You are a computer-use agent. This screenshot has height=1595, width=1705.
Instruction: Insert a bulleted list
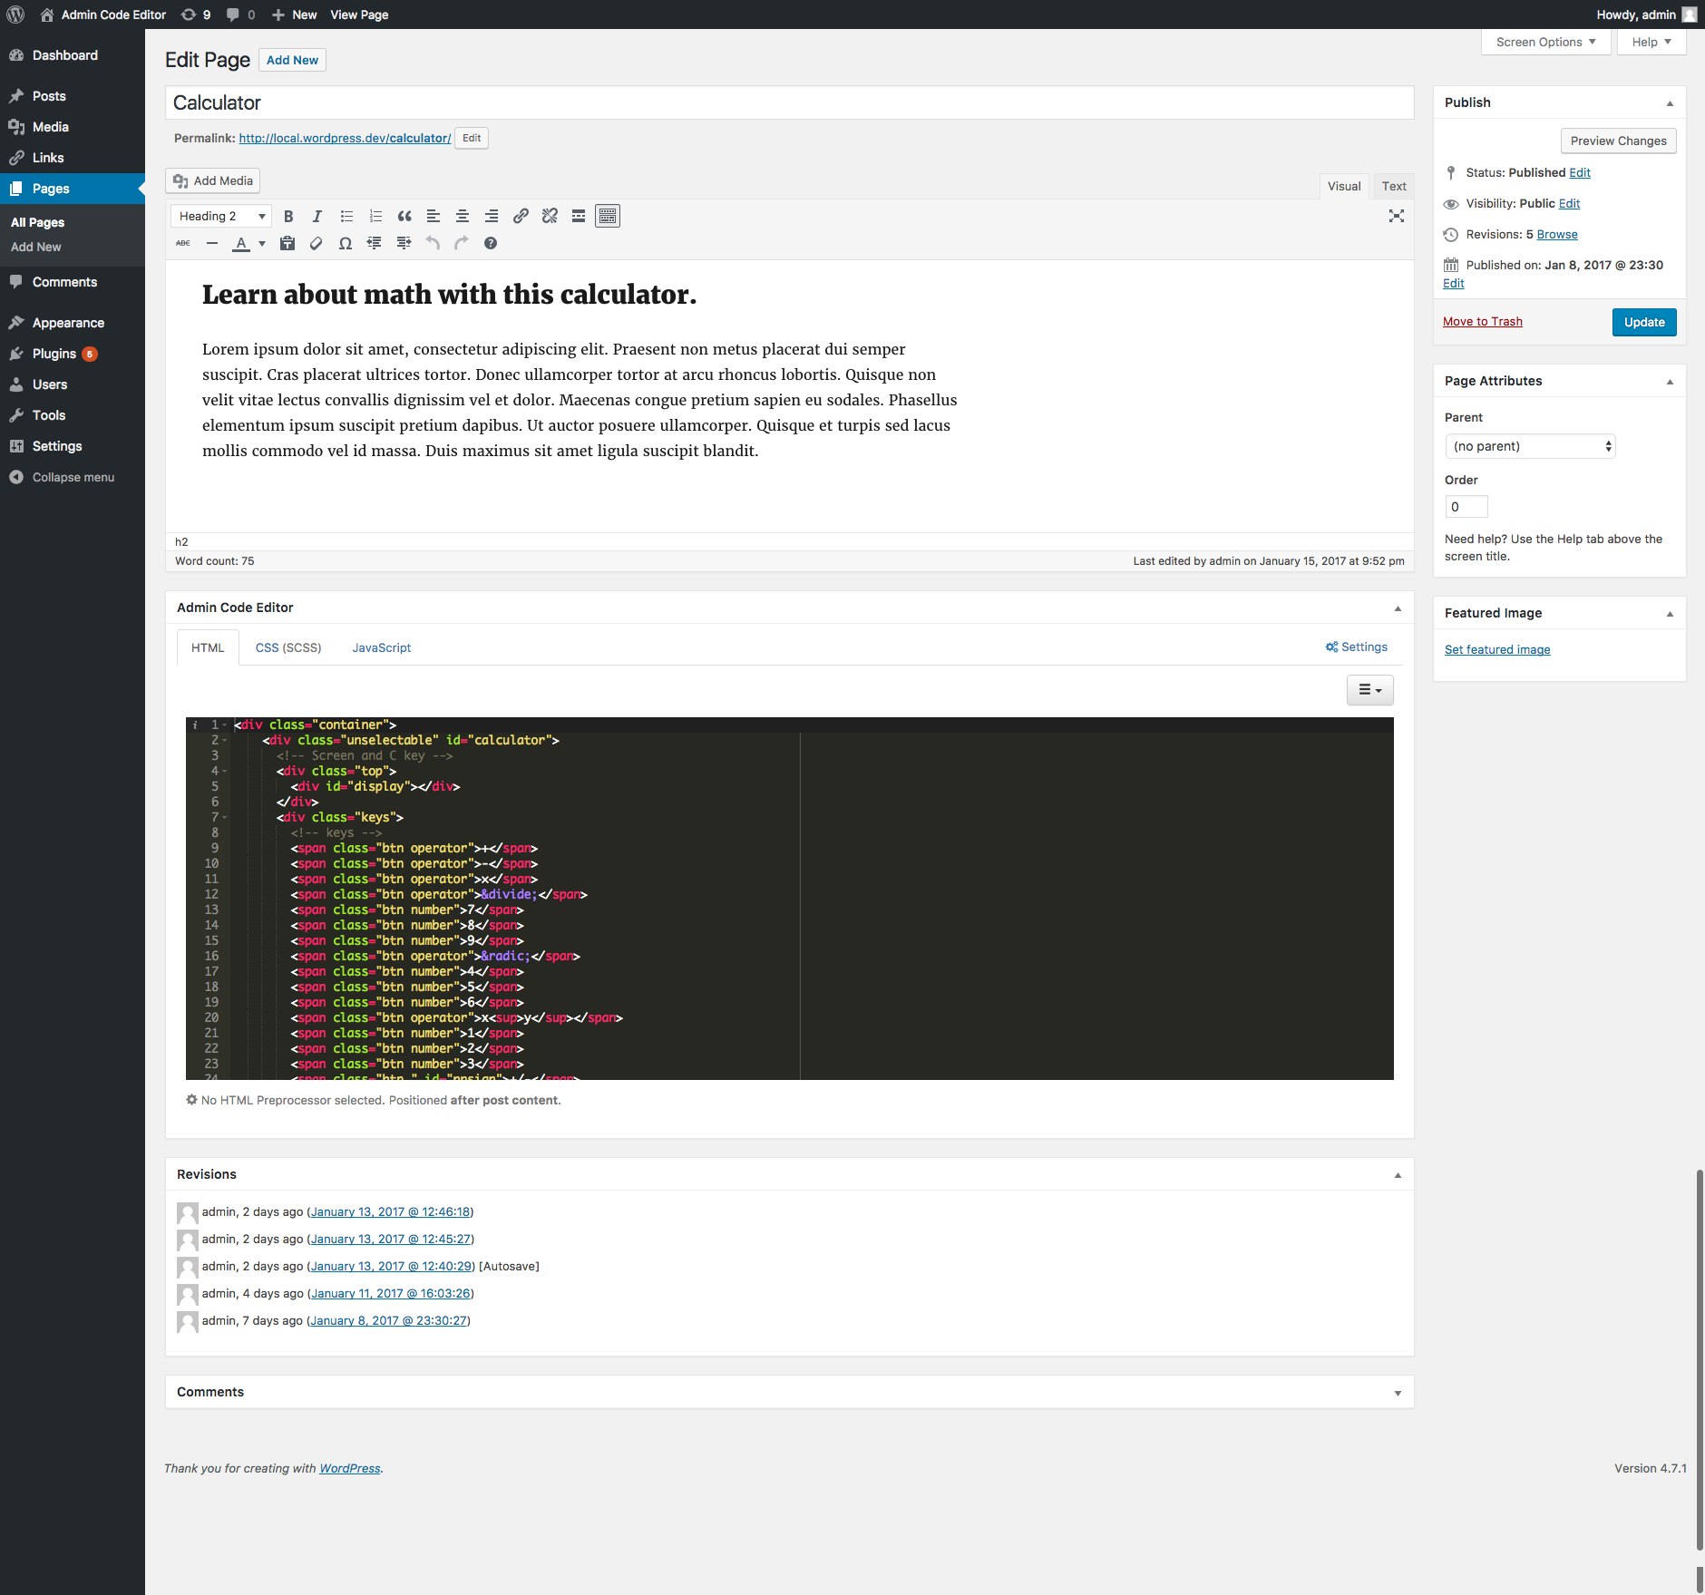[x=346, y=216]
